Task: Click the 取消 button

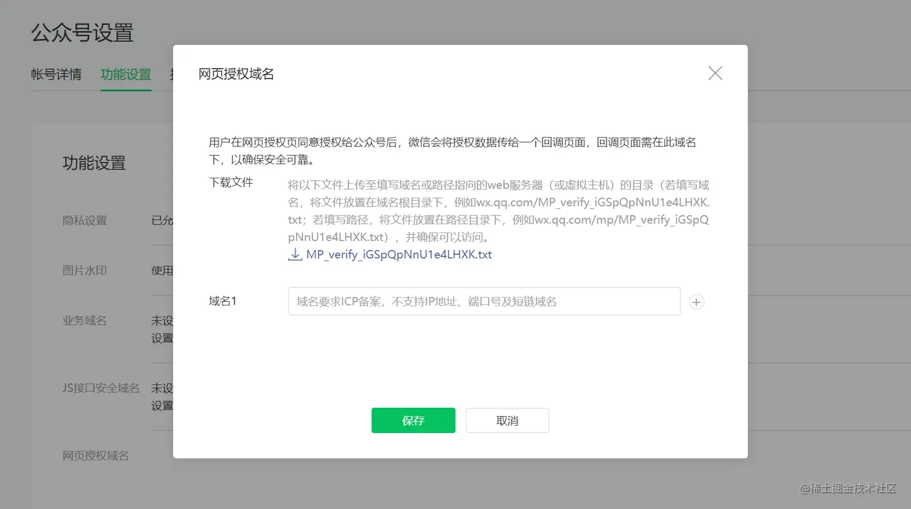Action: tap(507, 420)
